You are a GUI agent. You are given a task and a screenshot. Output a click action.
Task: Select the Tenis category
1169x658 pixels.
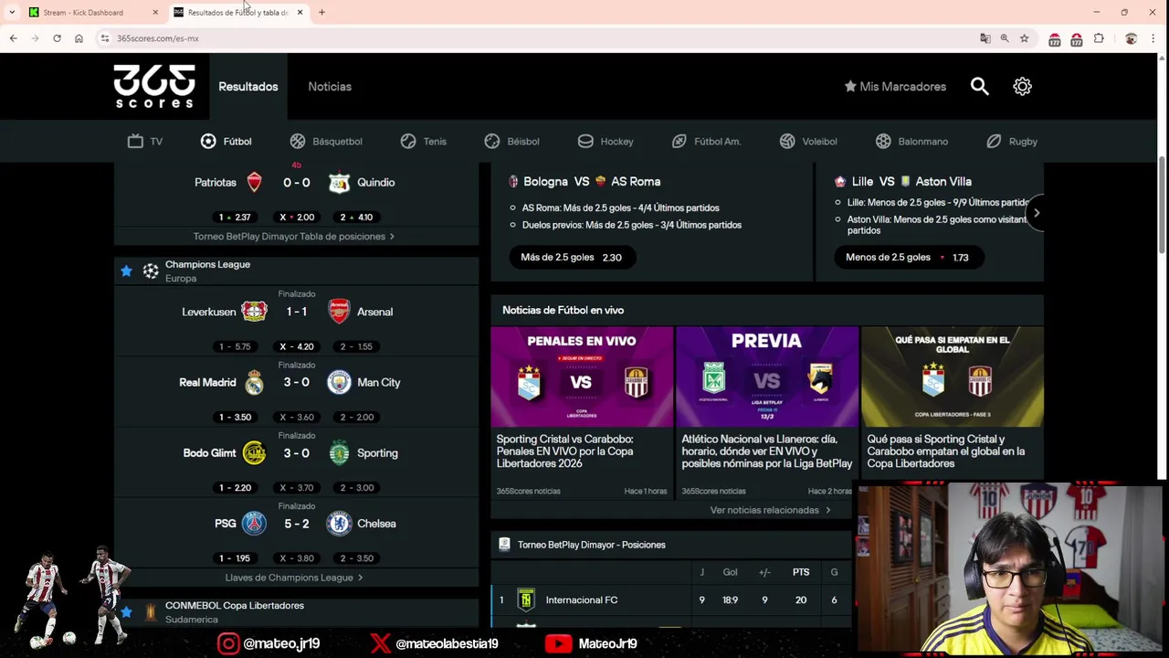424,142
